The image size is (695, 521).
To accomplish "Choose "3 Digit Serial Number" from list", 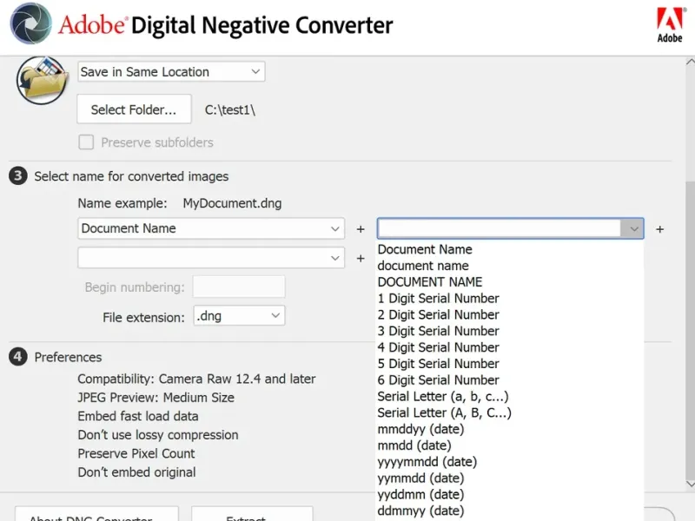I will [438, 331].
